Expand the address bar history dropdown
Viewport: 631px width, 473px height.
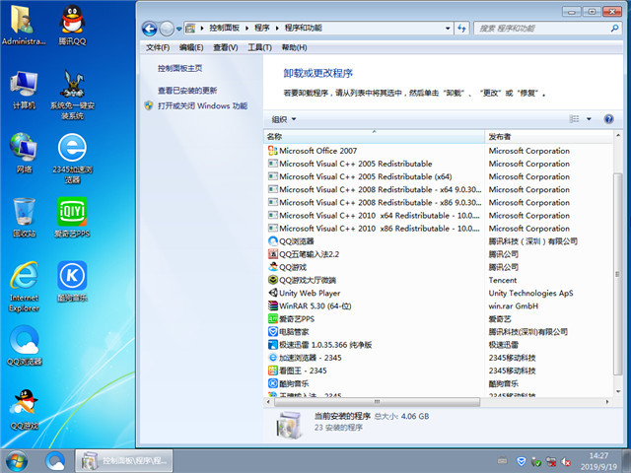click(448, 29)
